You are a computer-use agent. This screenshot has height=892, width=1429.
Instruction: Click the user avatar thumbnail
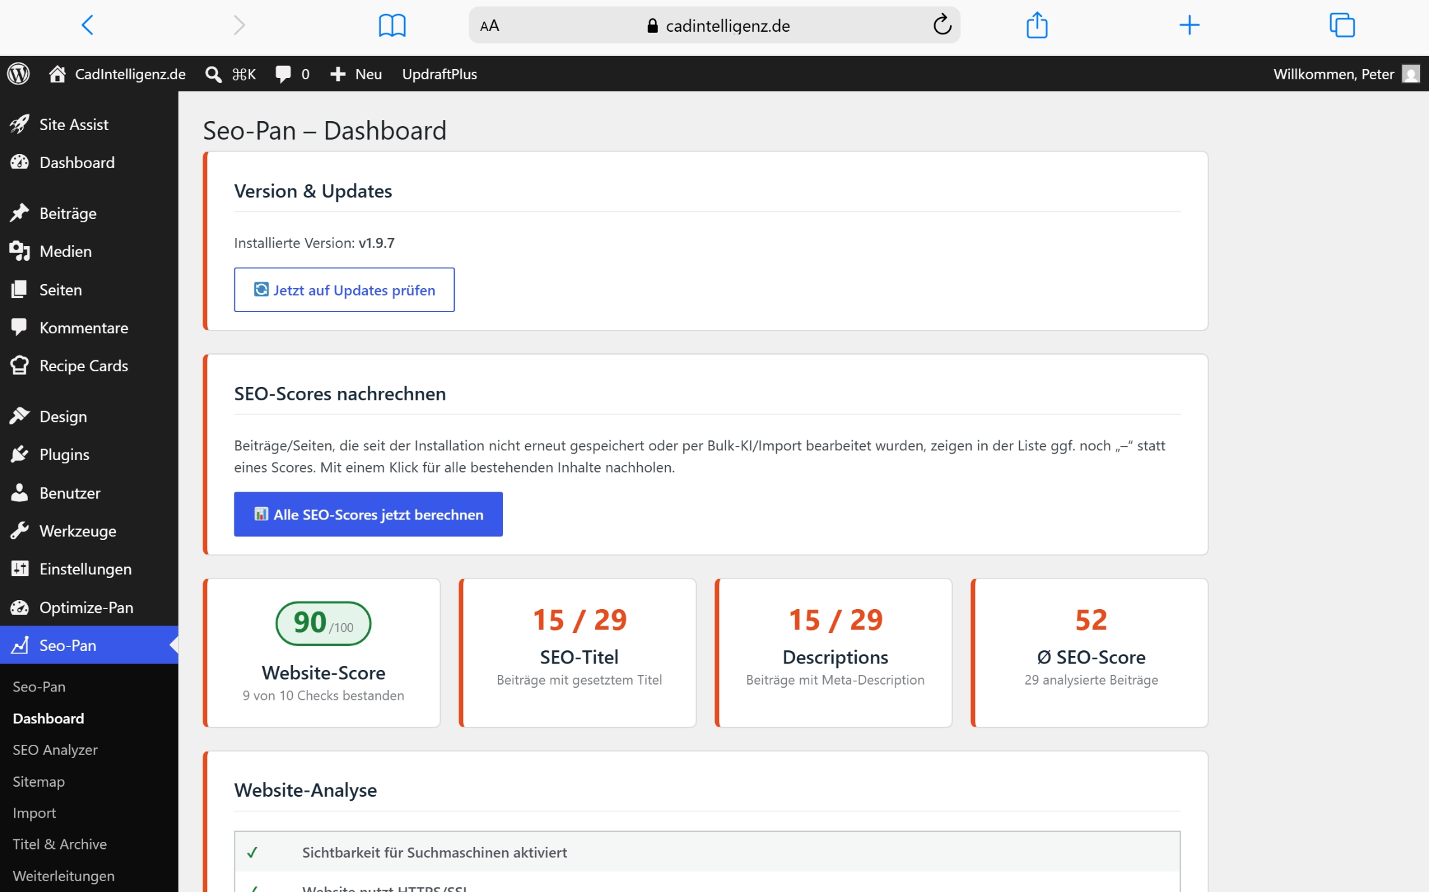pyautogui.click(x=1411, y=74)
